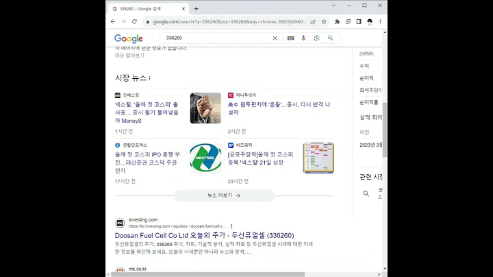493x277 pixels.
Task: Go back with the browser back arrow
Action: click(x=113, y=21)
